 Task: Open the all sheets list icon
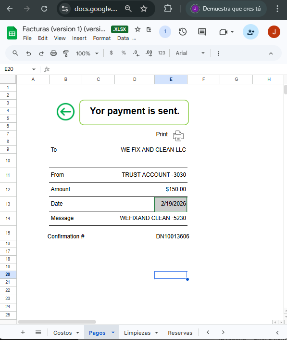pyautogui.click(x=38, y=332)
